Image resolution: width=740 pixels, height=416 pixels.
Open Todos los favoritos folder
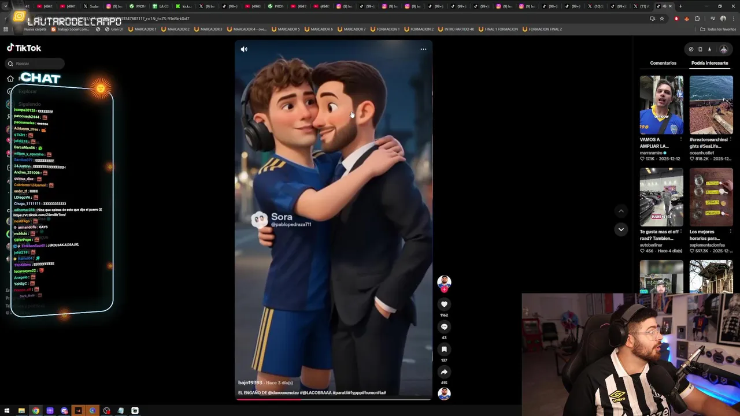pos(719,29)
